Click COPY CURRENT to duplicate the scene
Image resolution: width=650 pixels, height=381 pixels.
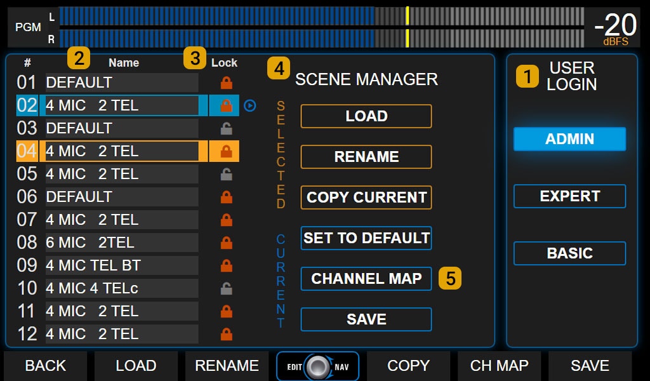point(366,197)
